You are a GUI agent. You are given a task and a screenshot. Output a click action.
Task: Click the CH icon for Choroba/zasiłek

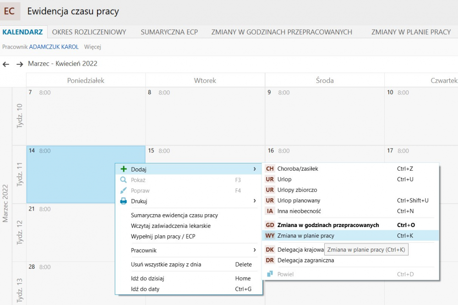pos(270,169)
